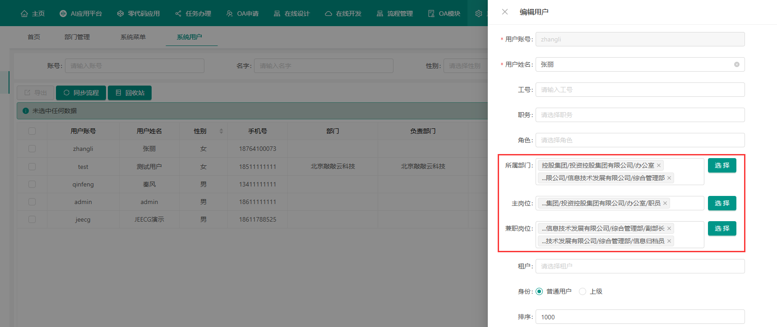Click the OA模块 icon
Image resolution: width=777 pixels, height=327 pixels.
(431, 14)
